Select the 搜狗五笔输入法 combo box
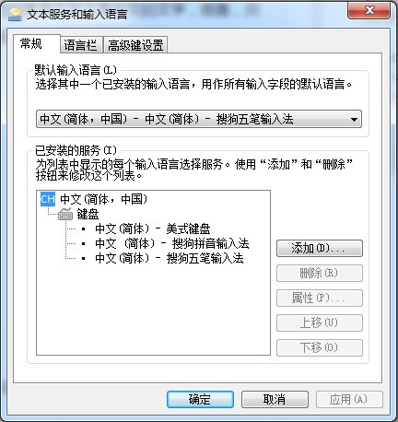Viewport: 398px width, 422px height. click(199, 119)
